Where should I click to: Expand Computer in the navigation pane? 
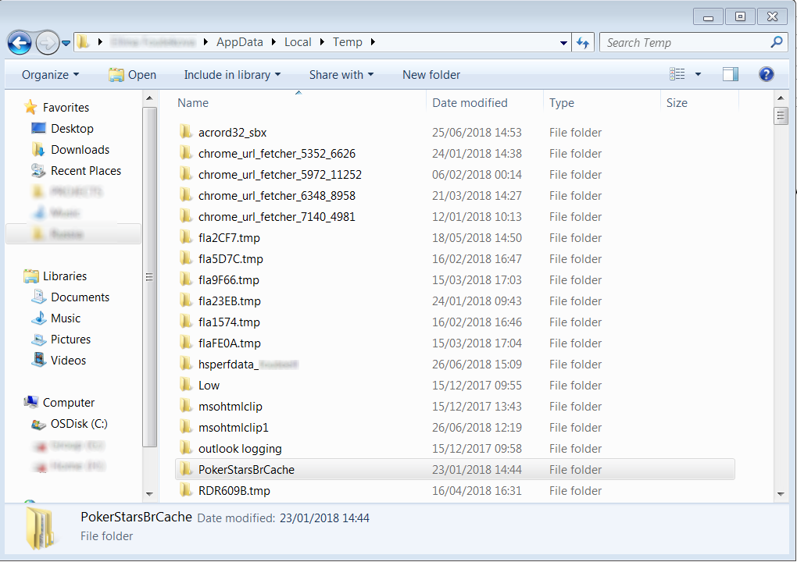[16, 402]
